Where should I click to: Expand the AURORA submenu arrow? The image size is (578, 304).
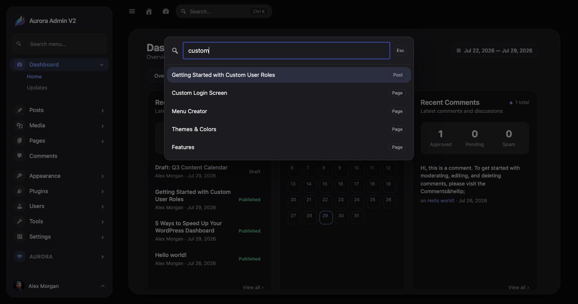coord(102,257)
